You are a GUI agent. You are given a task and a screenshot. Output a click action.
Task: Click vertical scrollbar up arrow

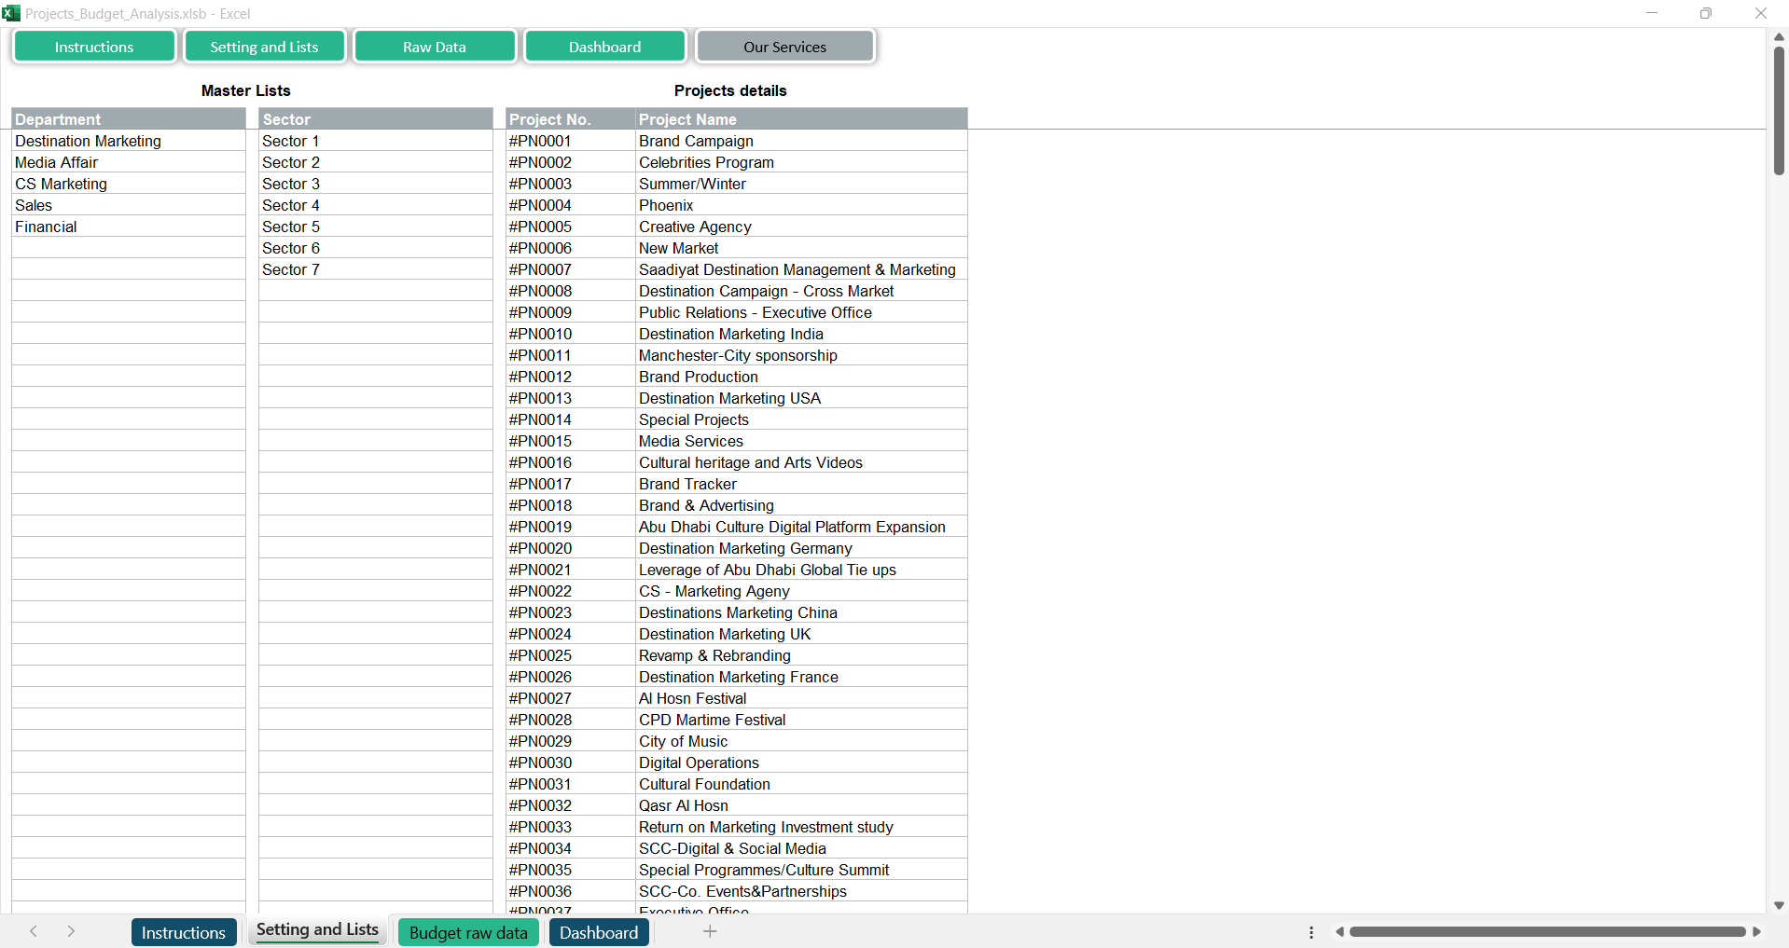point(1779,36)
